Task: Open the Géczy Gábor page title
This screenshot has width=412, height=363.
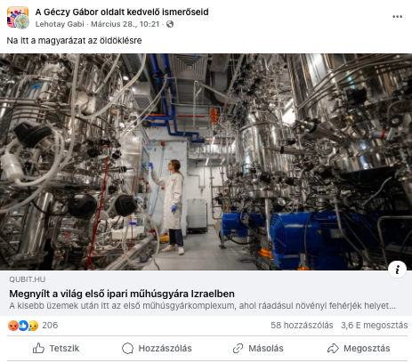Action: point(122,12)
